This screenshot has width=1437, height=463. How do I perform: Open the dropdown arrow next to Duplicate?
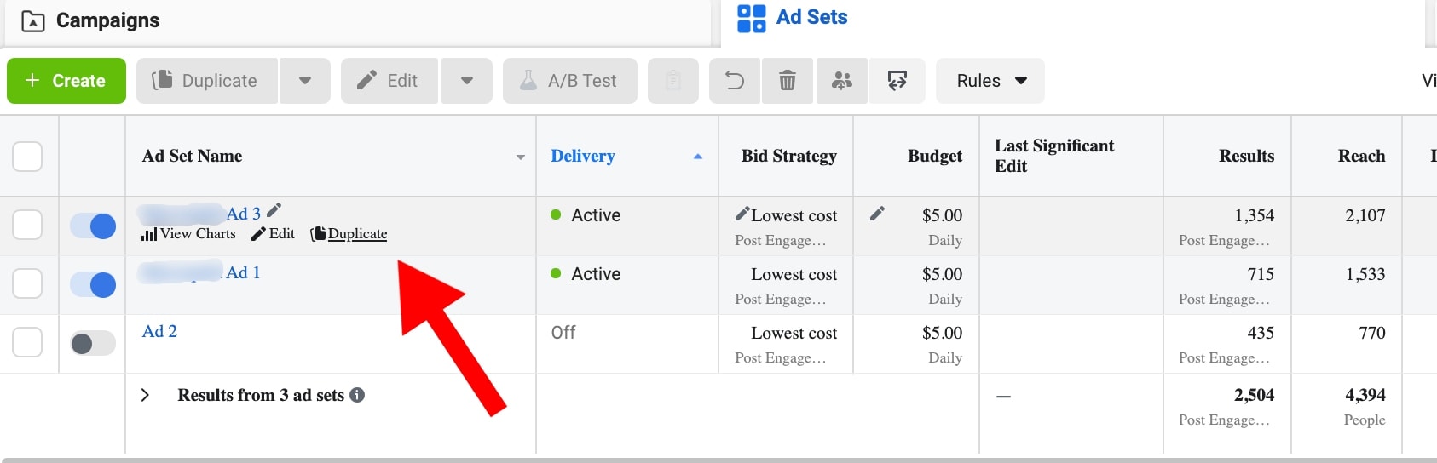click(304, 81)
